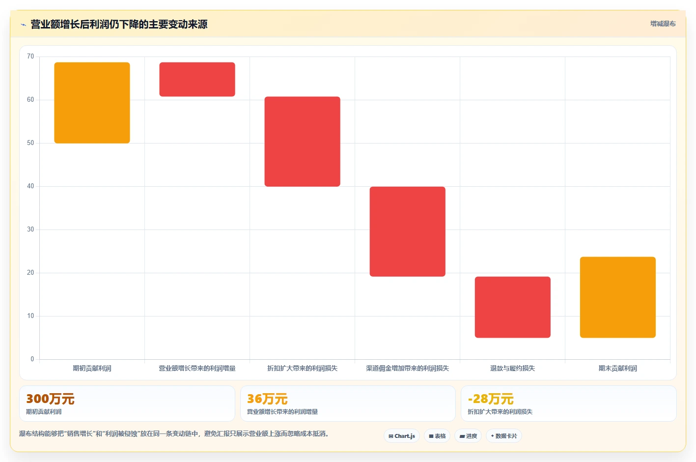
Task: Click the -28万元 data card
Action: (x=569, y=404)
